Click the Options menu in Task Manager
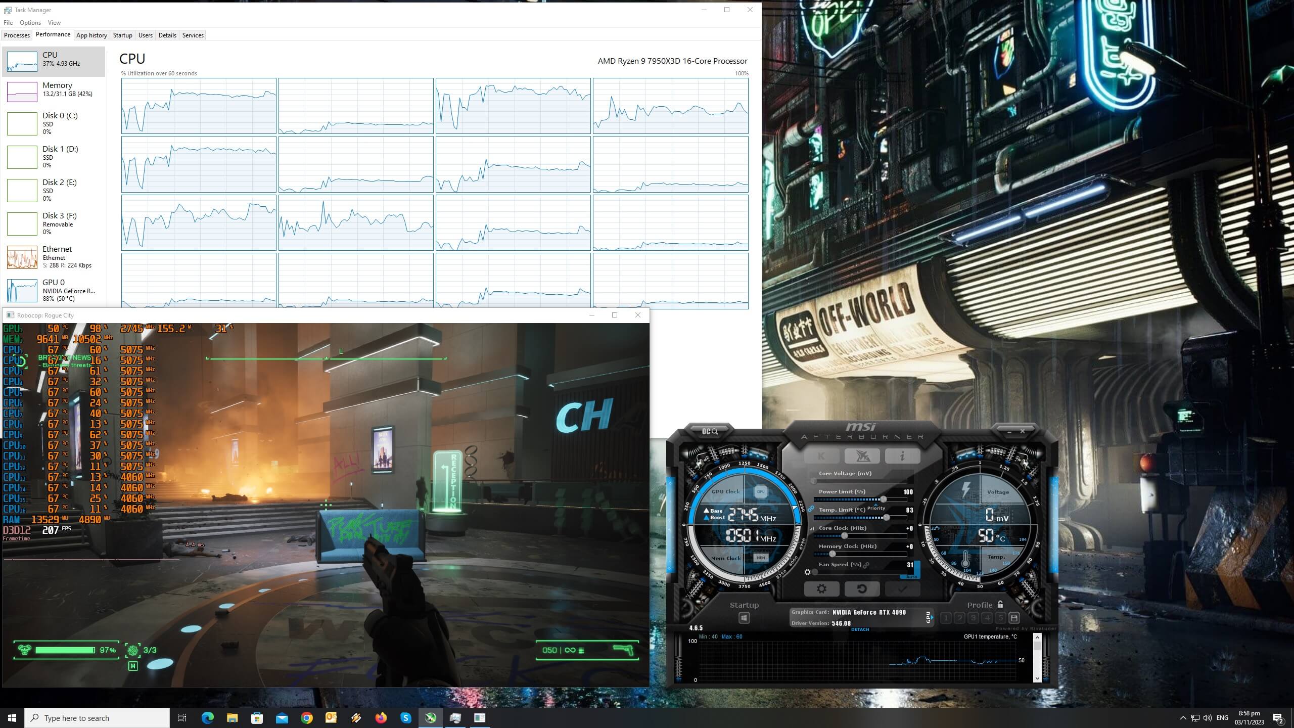The height and width of the screenshot is (728, 1294). 29,22
